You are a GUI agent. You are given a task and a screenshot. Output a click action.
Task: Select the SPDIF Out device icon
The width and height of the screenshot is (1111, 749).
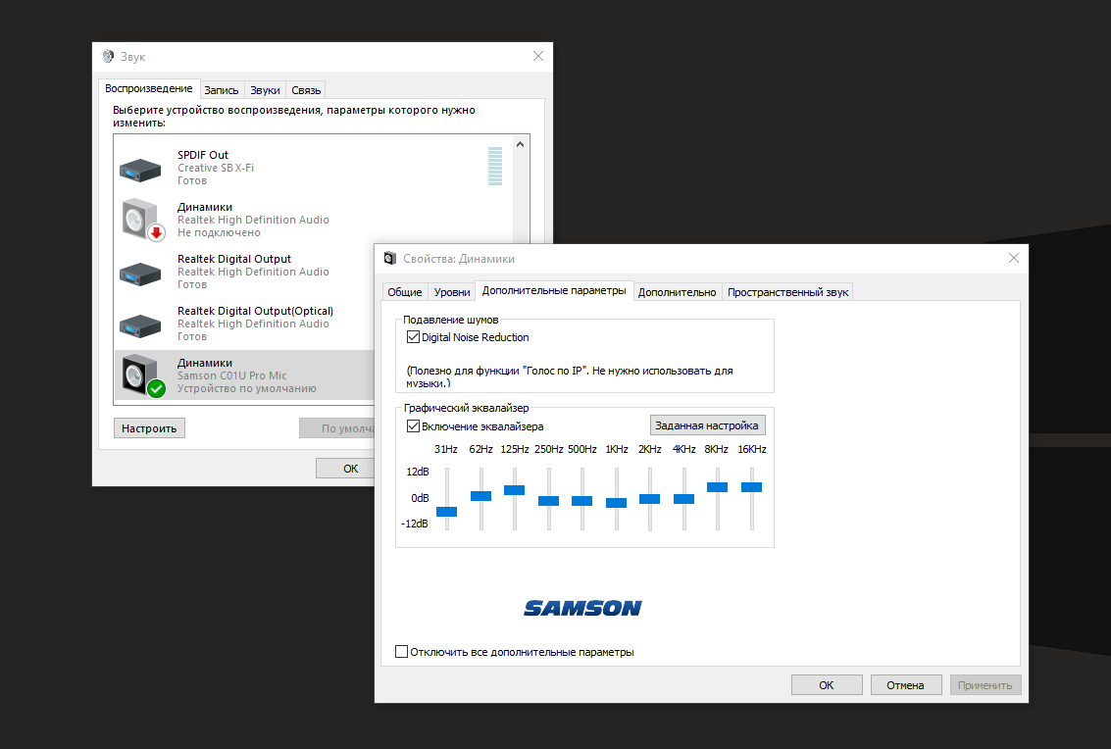tap(140, 170)
